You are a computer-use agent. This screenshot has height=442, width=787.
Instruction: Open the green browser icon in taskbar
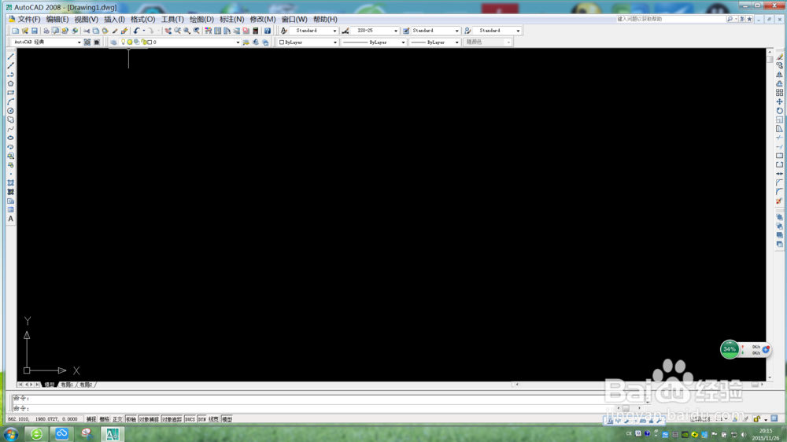coord(36,434)
